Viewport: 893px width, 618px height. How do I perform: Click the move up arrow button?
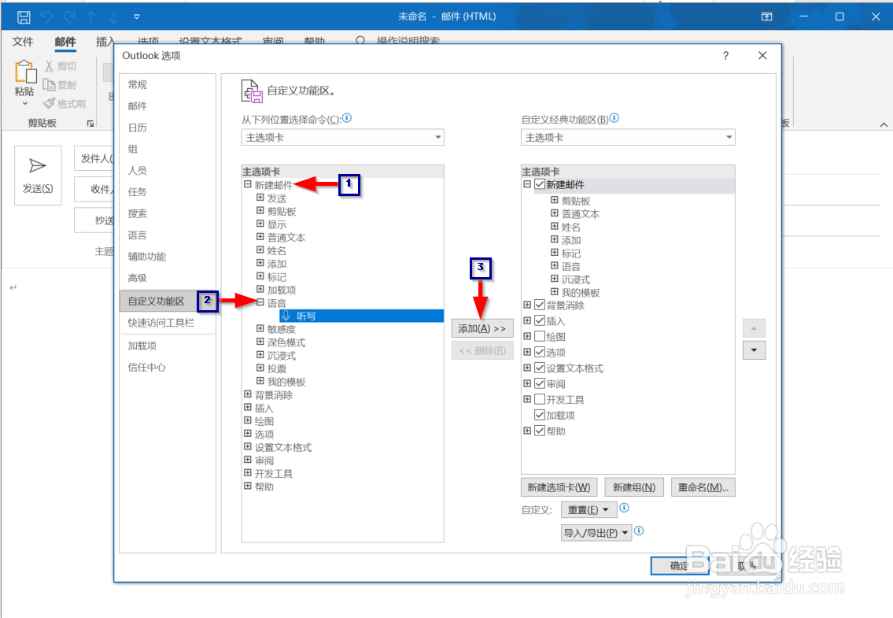tap(754, 328)
